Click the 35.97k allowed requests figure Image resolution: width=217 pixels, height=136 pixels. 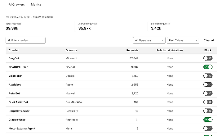tap(84, 28)
